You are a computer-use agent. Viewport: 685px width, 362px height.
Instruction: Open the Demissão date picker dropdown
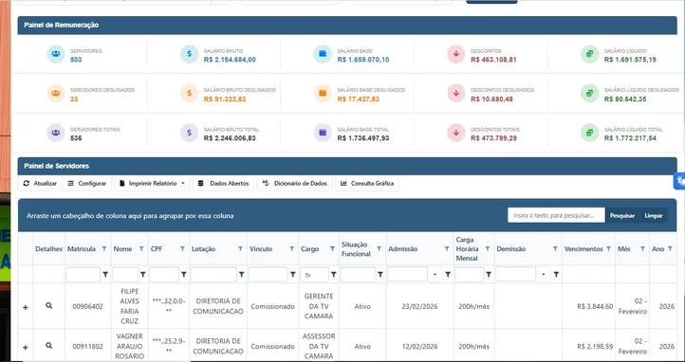(544, 274)
